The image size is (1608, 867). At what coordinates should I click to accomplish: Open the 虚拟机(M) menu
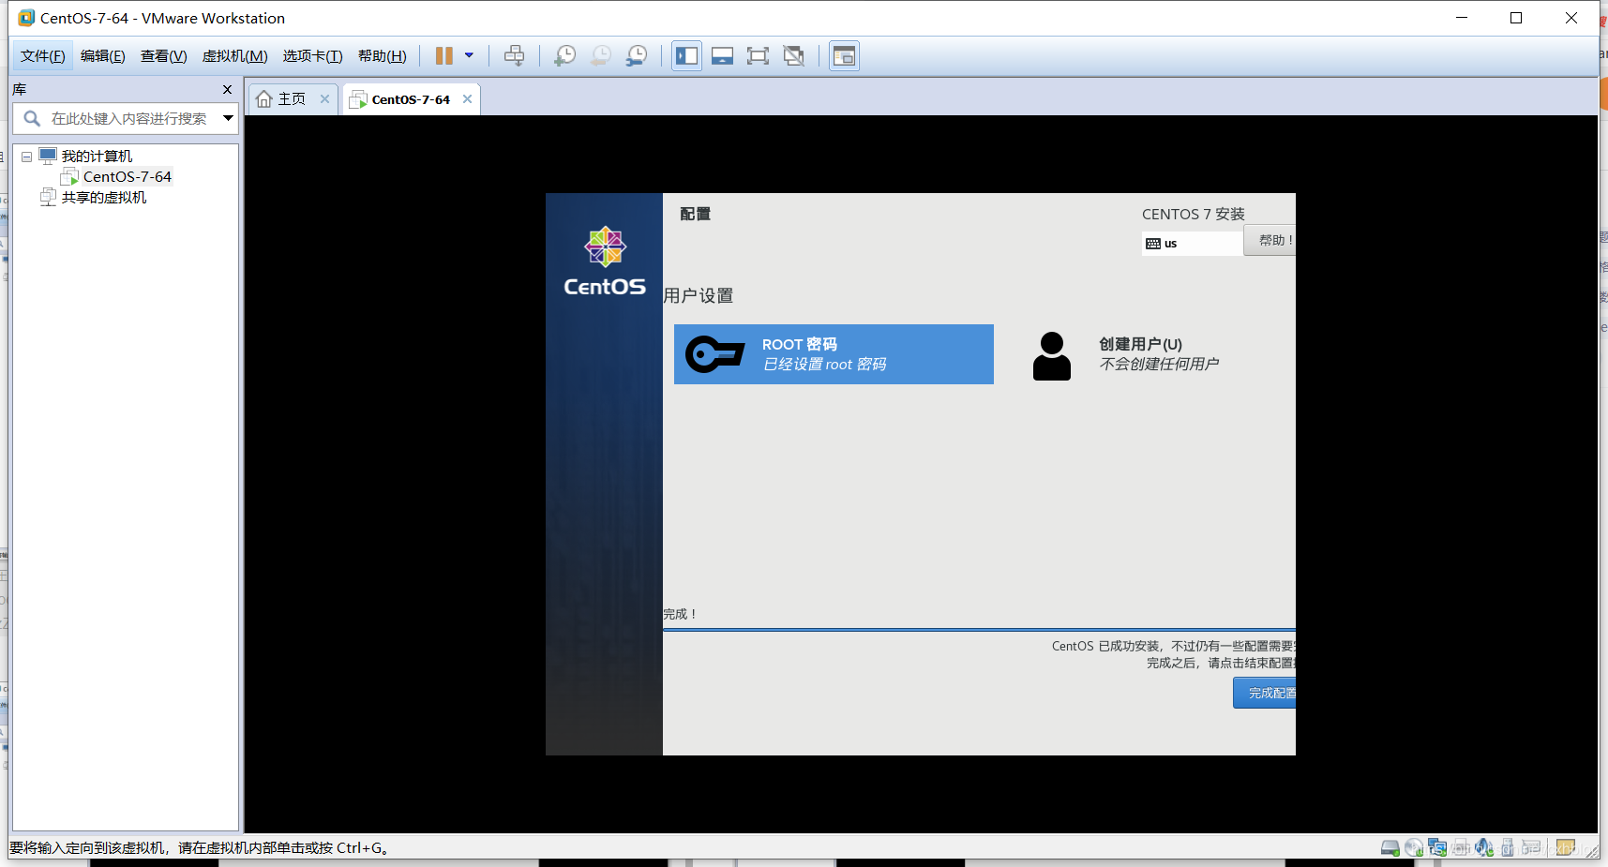click(x=235, y=56)
